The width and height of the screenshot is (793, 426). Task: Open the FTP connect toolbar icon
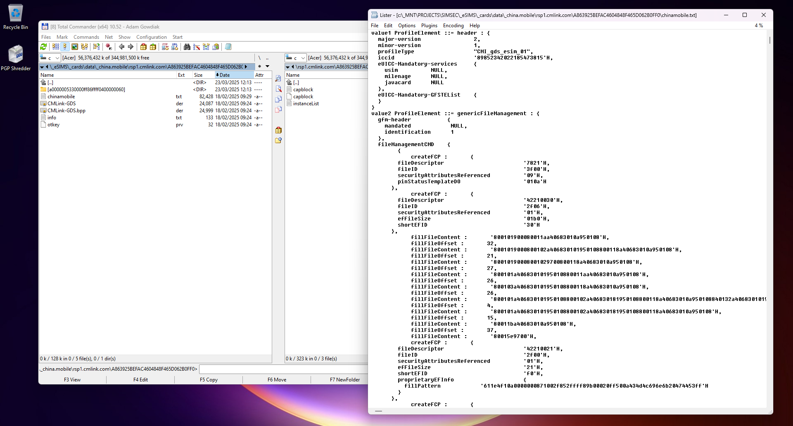coord(165,47)
